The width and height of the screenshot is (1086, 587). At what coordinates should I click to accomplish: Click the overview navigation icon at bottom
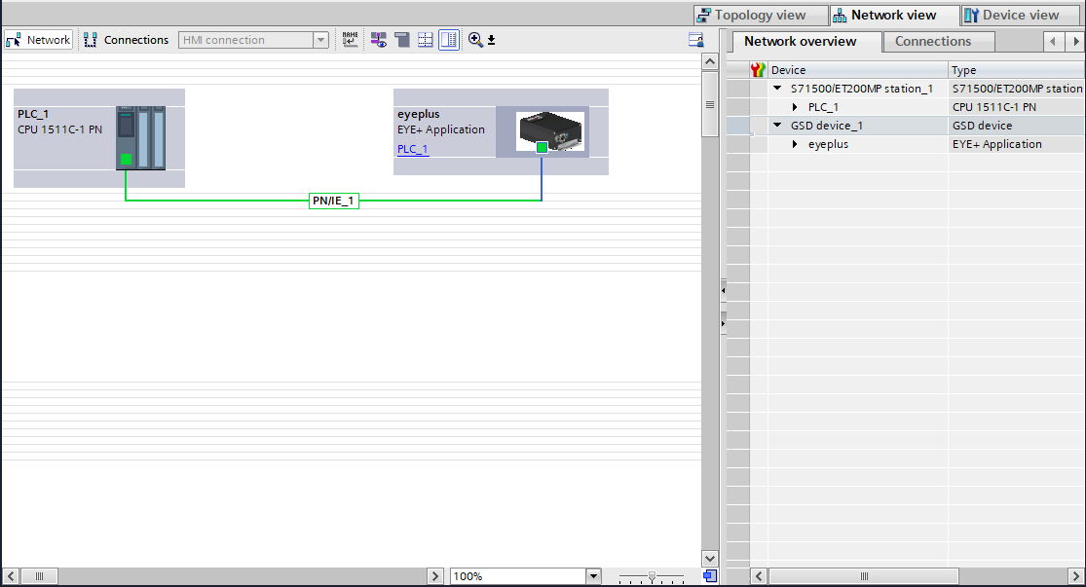[x=710, y=576]
